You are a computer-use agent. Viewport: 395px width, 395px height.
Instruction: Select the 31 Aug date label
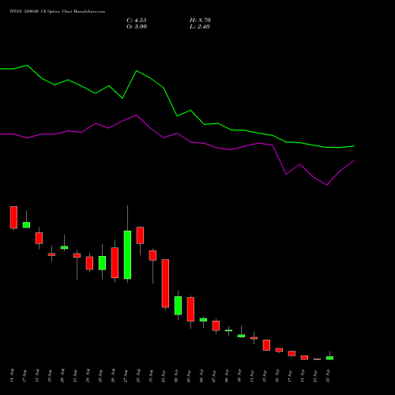(151, 375)
